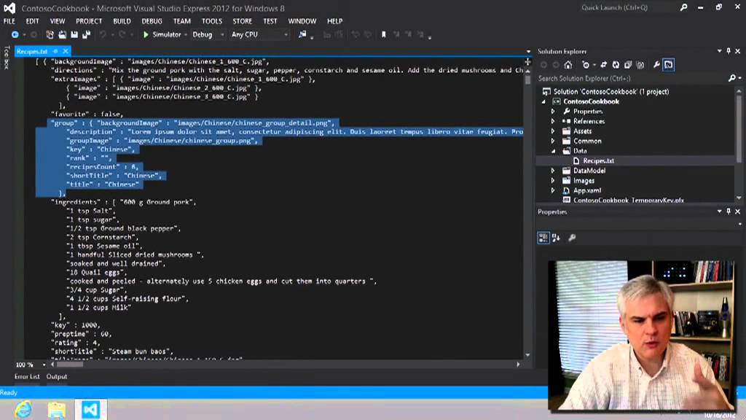Viewport: 746px width, 420px height.
Task: Click the Visual Studio taskbar icon
Action: coord(90,410)
